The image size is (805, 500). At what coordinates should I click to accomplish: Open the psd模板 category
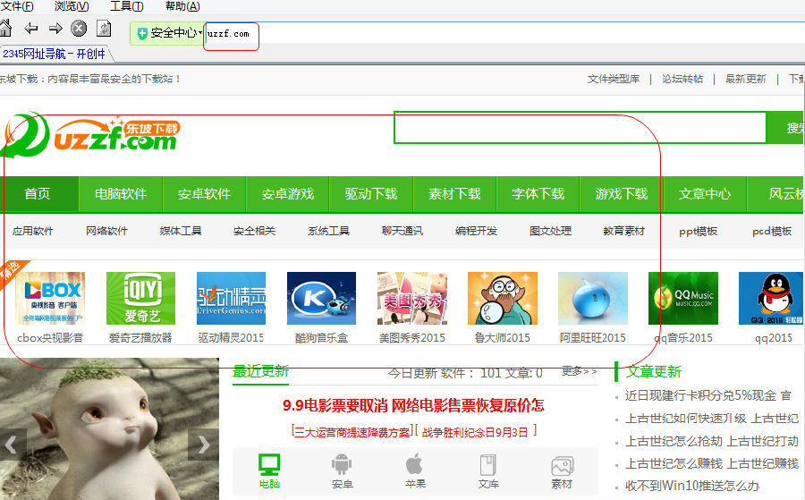coord(772,232)
